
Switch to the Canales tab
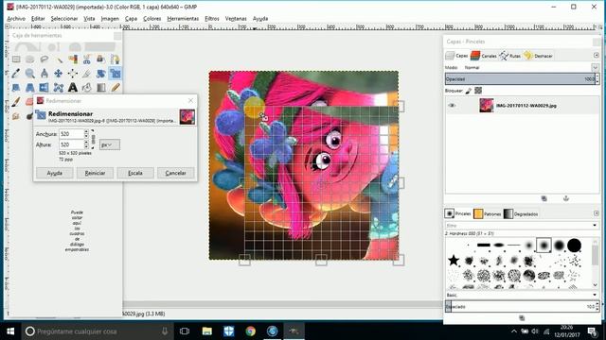coord(483,56)
